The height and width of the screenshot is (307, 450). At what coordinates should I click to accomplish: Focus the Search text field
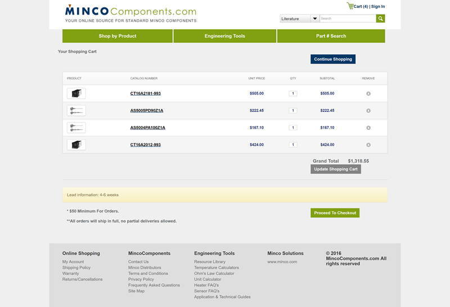(348, 19)
